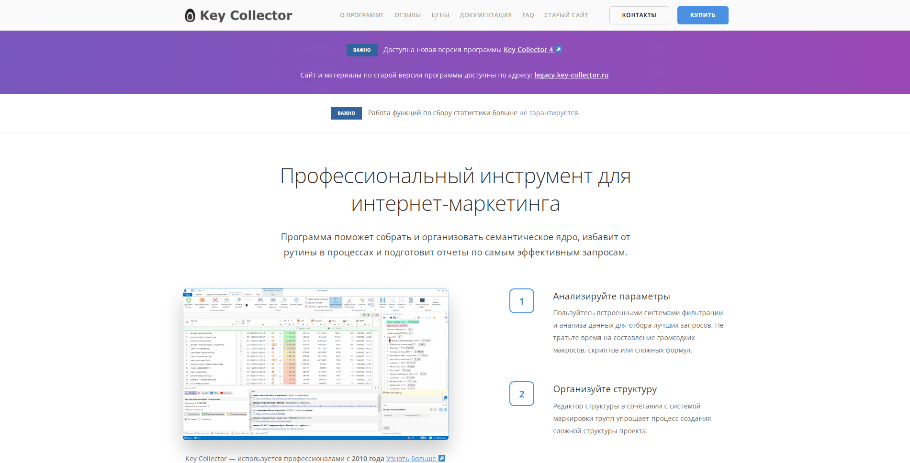Click the ВАЖНО badge beside the statistics notice
Image resolution: width=910 pixels, height=463 pixels.
pos(346,113)
